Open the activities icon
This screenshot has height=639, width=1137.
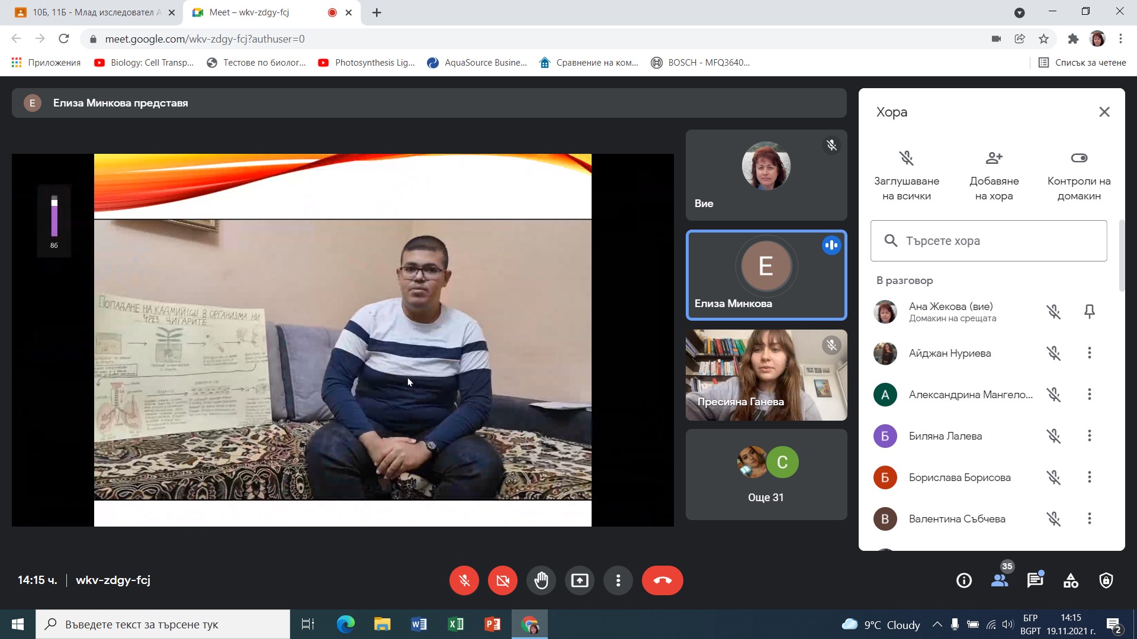pos(1071,580)
